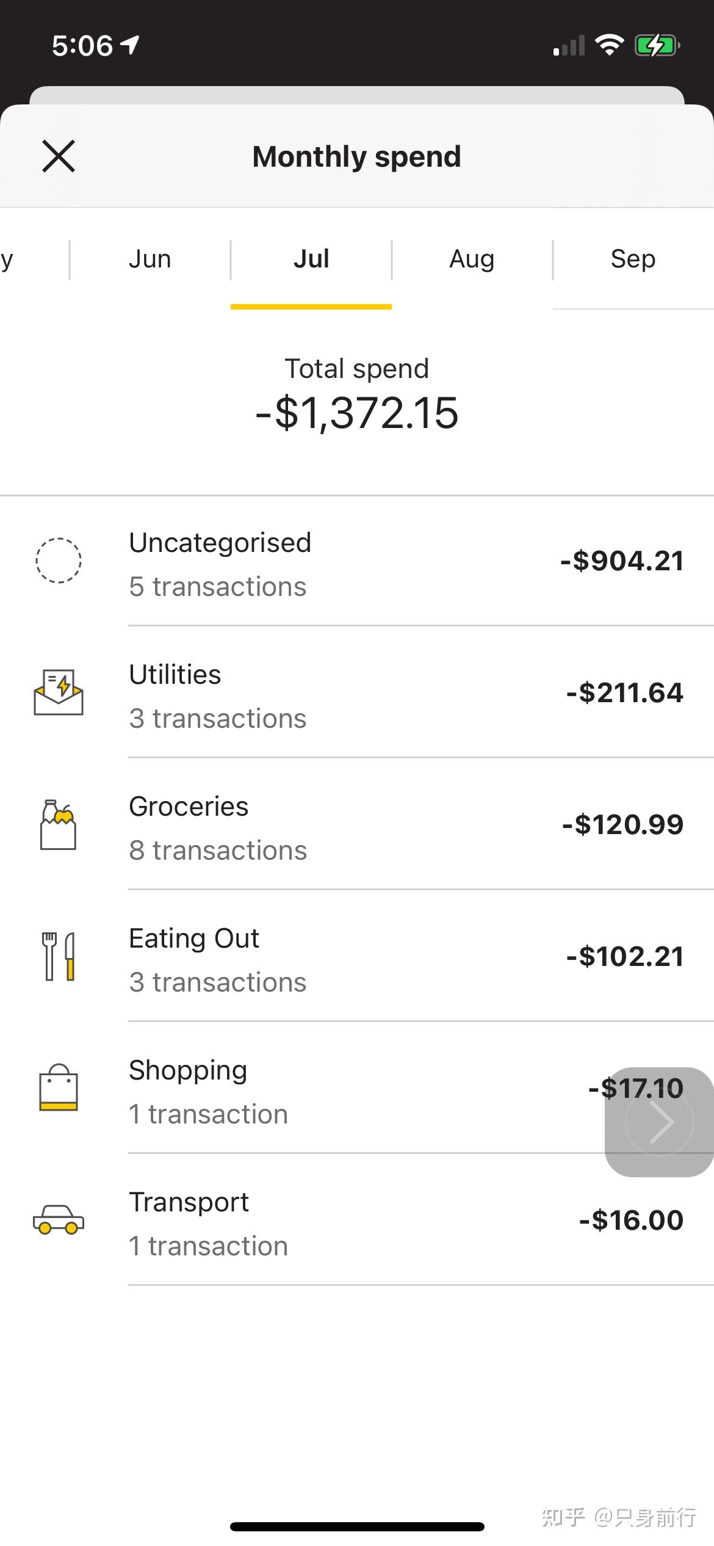Tap the Transport car icon
The height and width of the screenshot is (1546, 714).
[x=59, y=1220]
